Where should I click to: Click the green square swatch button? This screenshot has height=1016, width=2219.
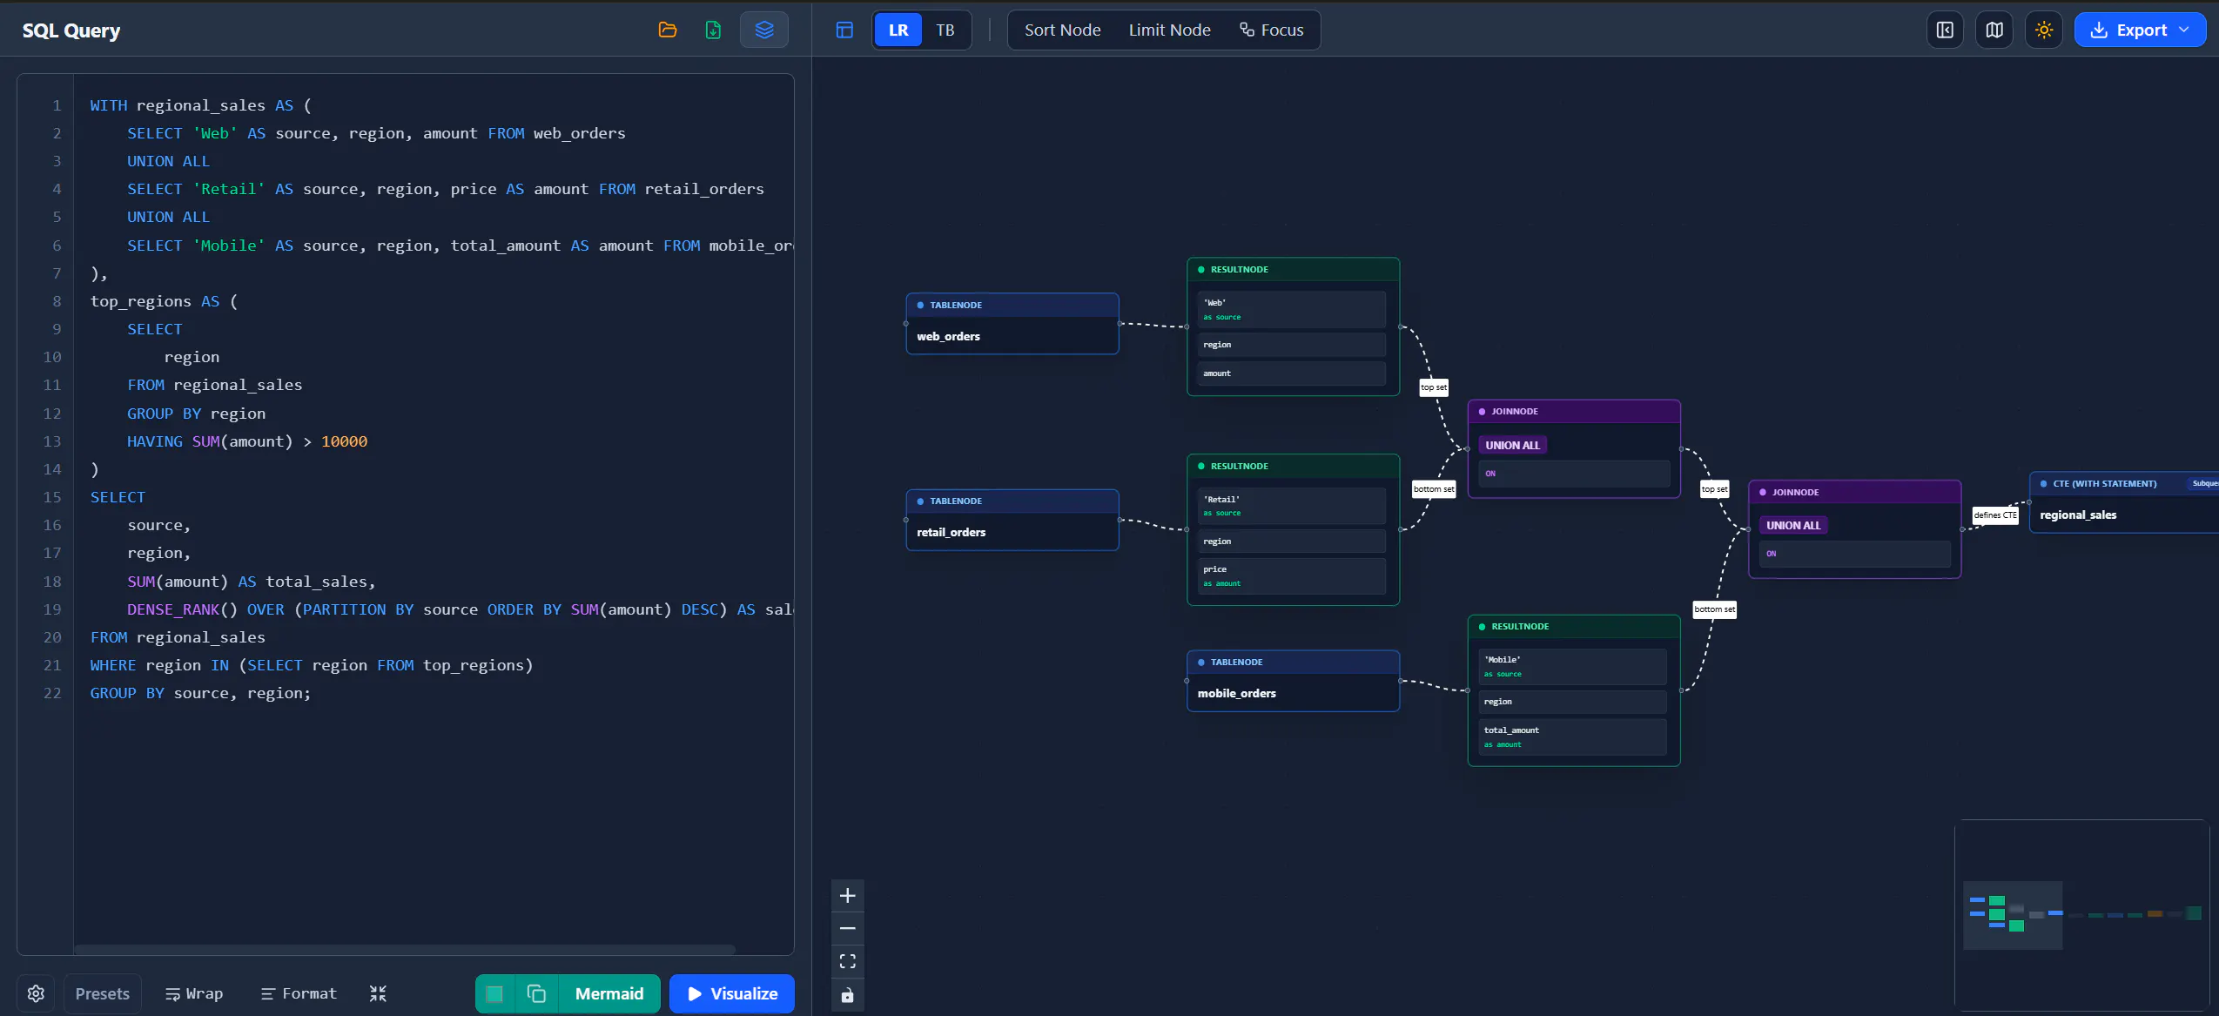point(494,993)
